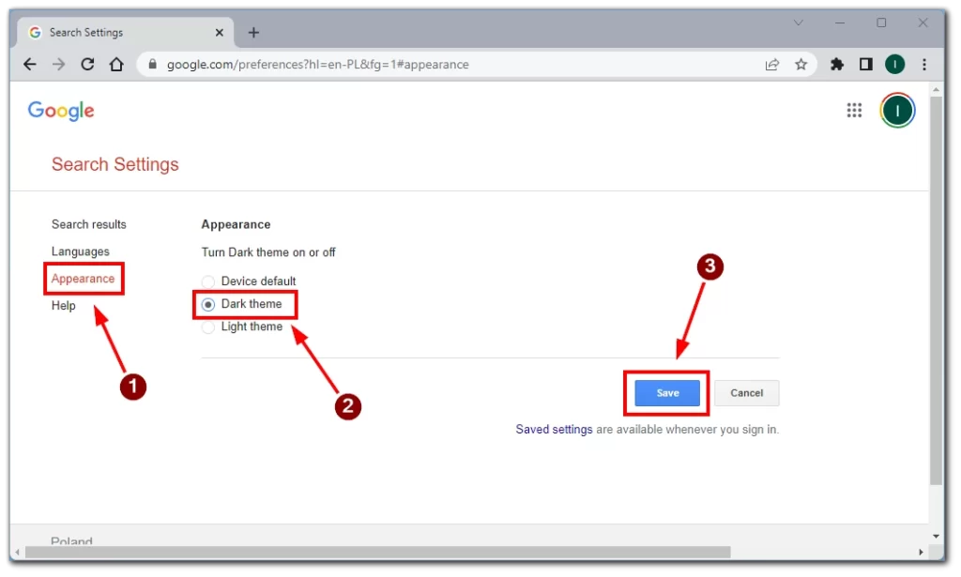The image size is (961, 577).
Task: Open the tab search chevron
Action: [x=798, y=23]
